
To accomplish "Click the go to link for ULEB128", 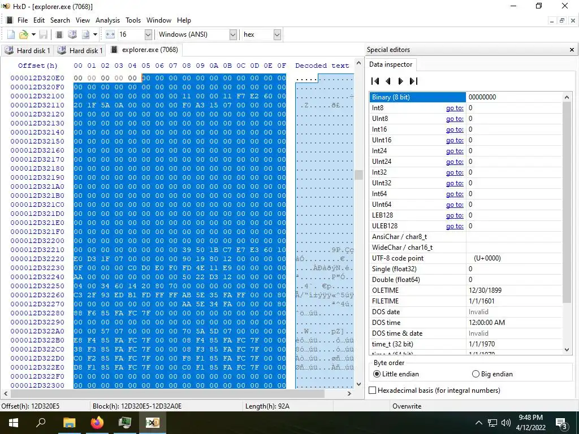I will [455, 226].
